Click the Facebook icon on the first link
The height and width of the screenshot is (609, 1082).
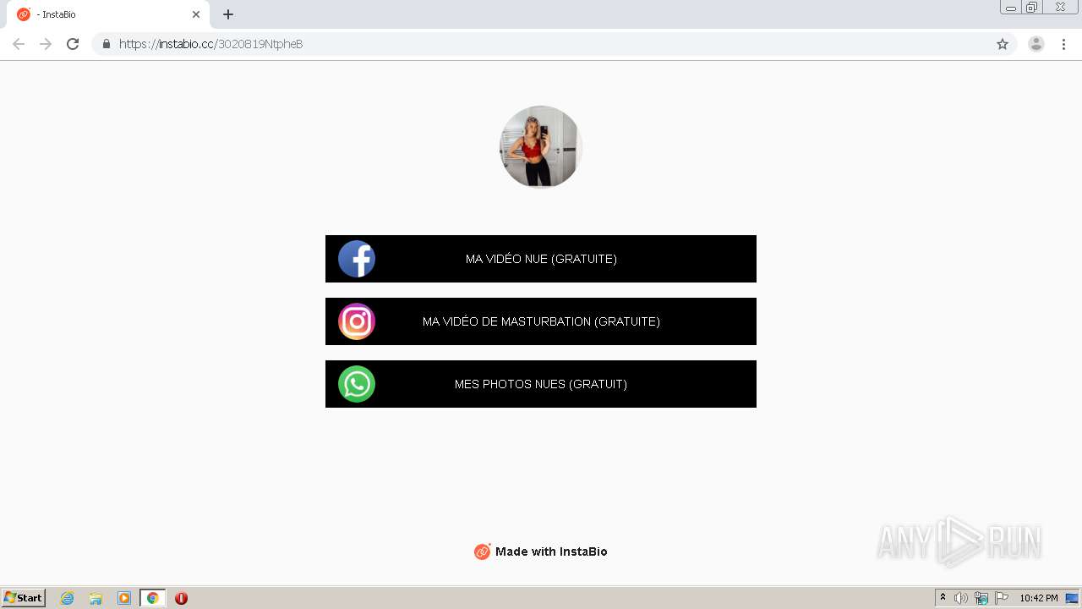357,259
